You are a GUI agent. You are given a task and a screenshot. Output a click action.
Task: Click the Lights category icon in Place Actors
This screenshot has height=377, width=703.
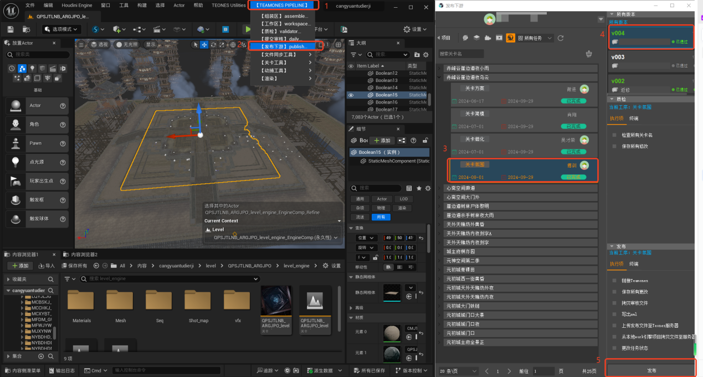click(32, 68)
